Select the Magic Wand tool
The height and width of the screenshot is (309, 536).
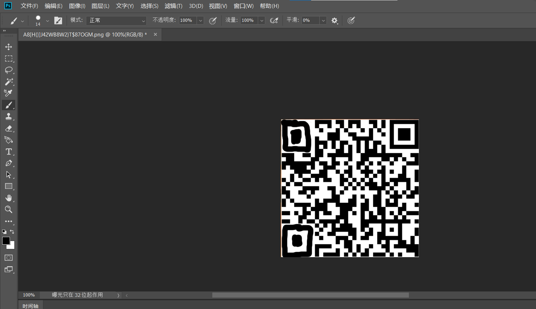pyautogui.click(x=9, y=82)
